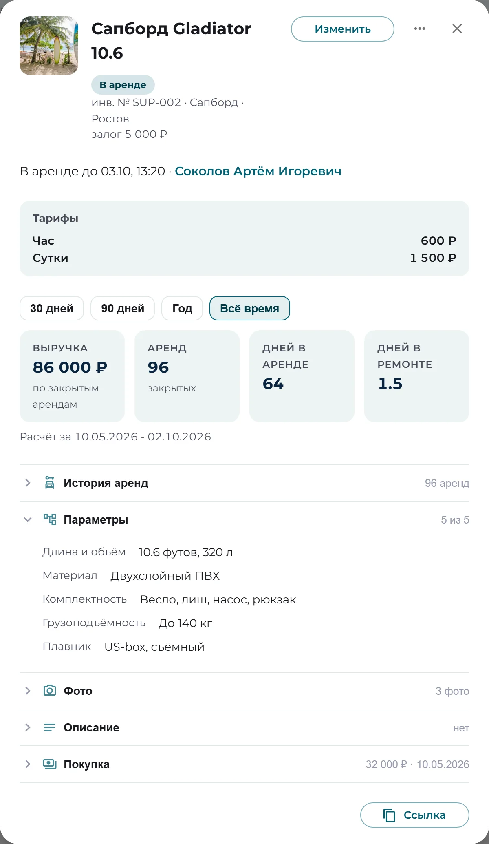Select the 90 дней period
489x844 pixels.
123,308
